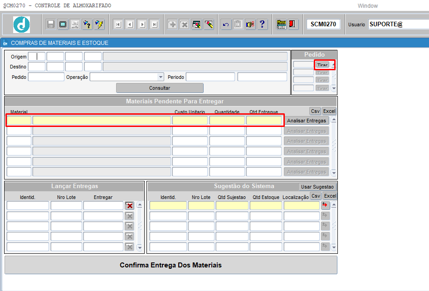The image size is (429, 291).
Task: Click the Usar Sugestao button
Action: click(318, 187)
